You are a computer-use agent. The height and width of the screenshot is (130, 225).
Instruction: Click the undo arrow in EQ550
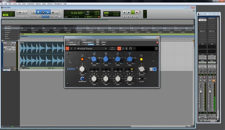tap(130, 49)
